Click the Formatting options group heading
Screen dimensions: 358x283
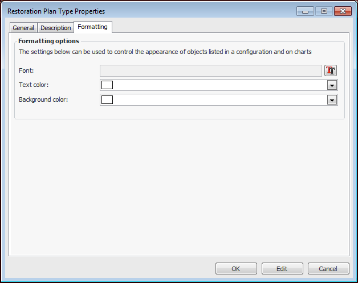pyautogui.click(x=49, y=41)
